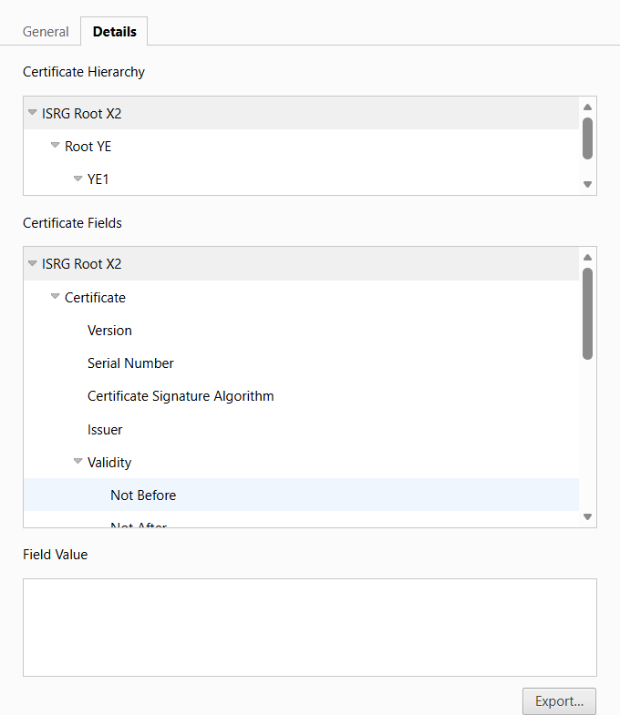Image resolution: width=620 pixels, height=715 pixels.
Task: Click Certificate Fields scrollbar thumb
Action: coord(587,313)
